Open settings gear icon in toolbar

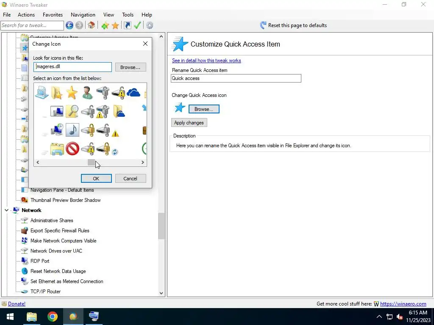pyautogui.click(x=150, y=25)
